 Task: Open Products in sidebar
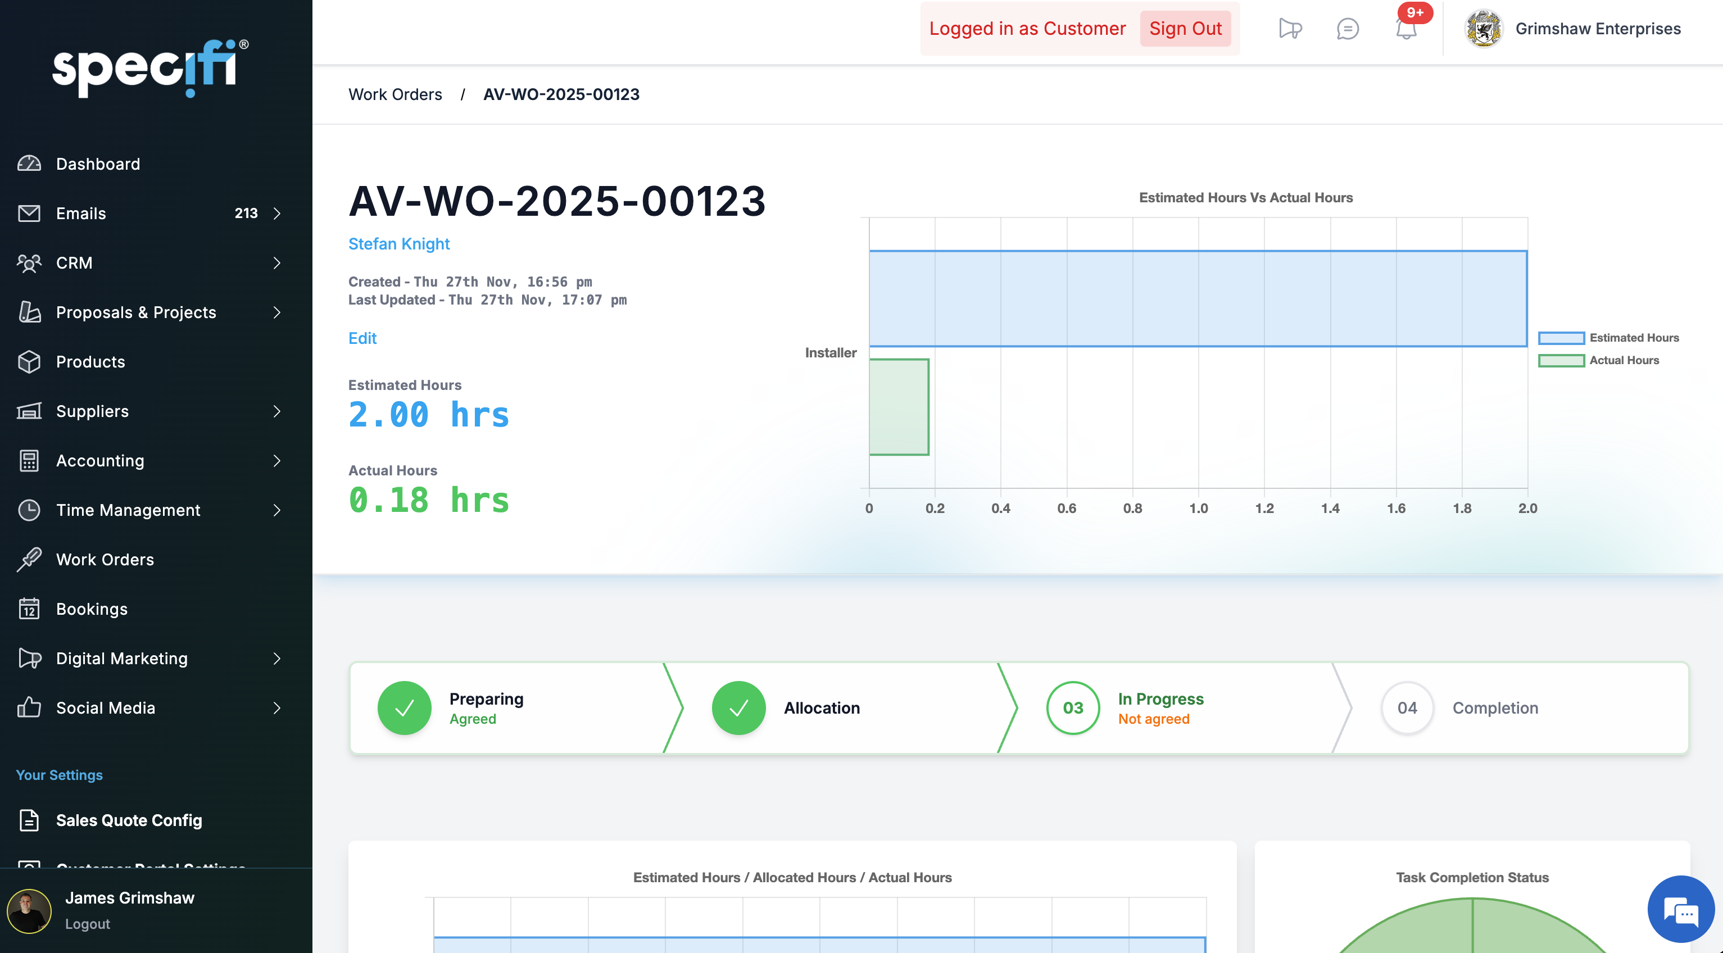point(90,362)
